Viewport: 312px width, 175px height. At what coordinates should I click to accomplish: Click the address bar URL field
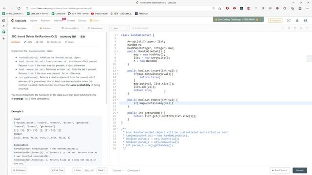119,8
